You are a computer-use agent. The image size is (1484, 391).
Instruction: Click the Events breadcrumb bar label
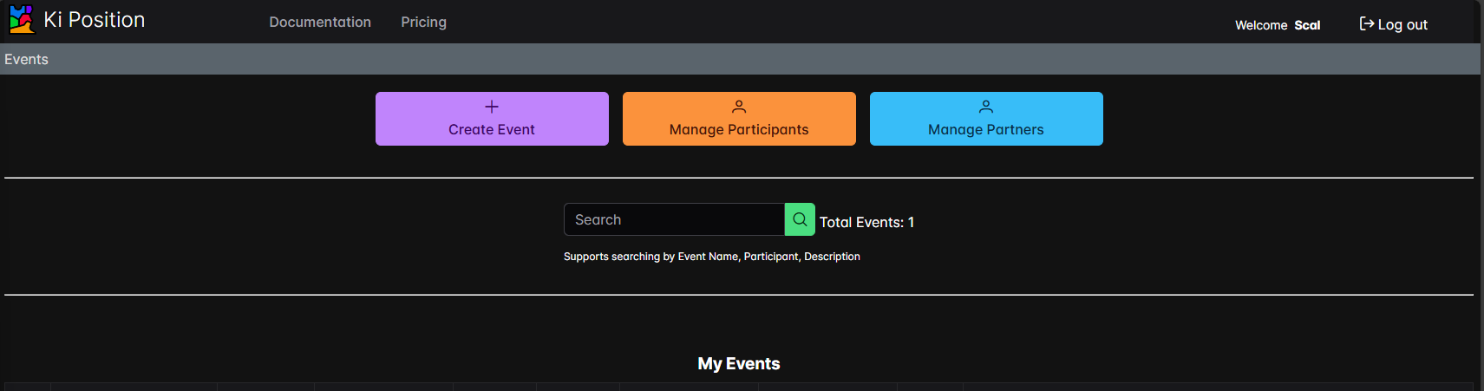tap(26, 59)
